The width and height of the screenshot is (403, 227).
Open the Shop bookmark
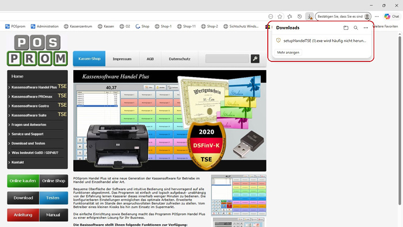[142, 26]
